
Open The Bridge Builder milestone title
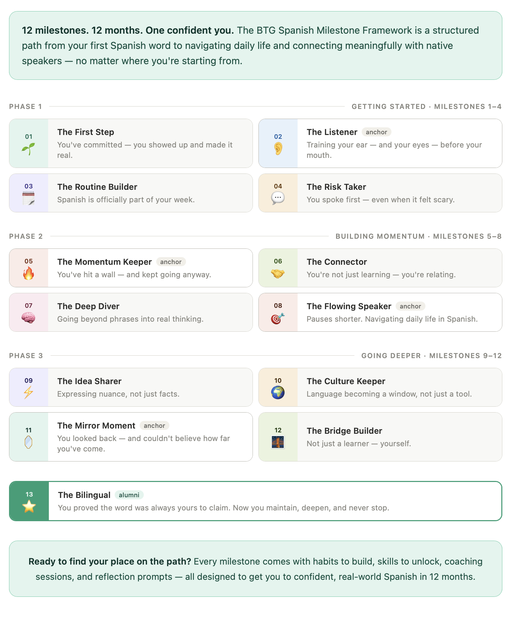pyautogui.click(x=344, y=431)
